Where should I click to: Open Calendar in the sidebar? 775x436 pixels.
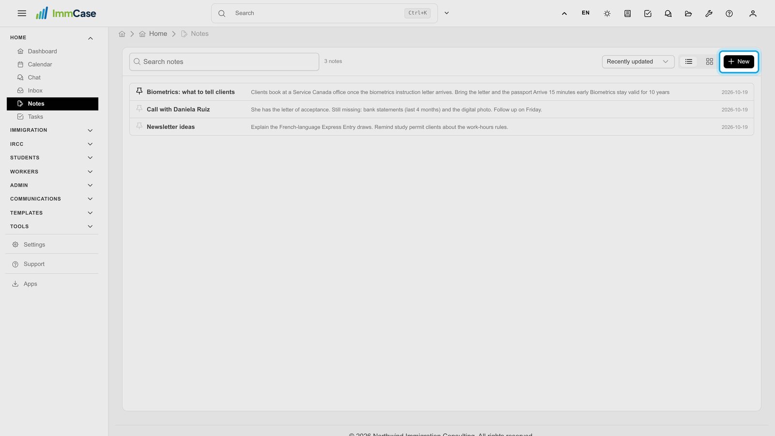coord(52,64)
